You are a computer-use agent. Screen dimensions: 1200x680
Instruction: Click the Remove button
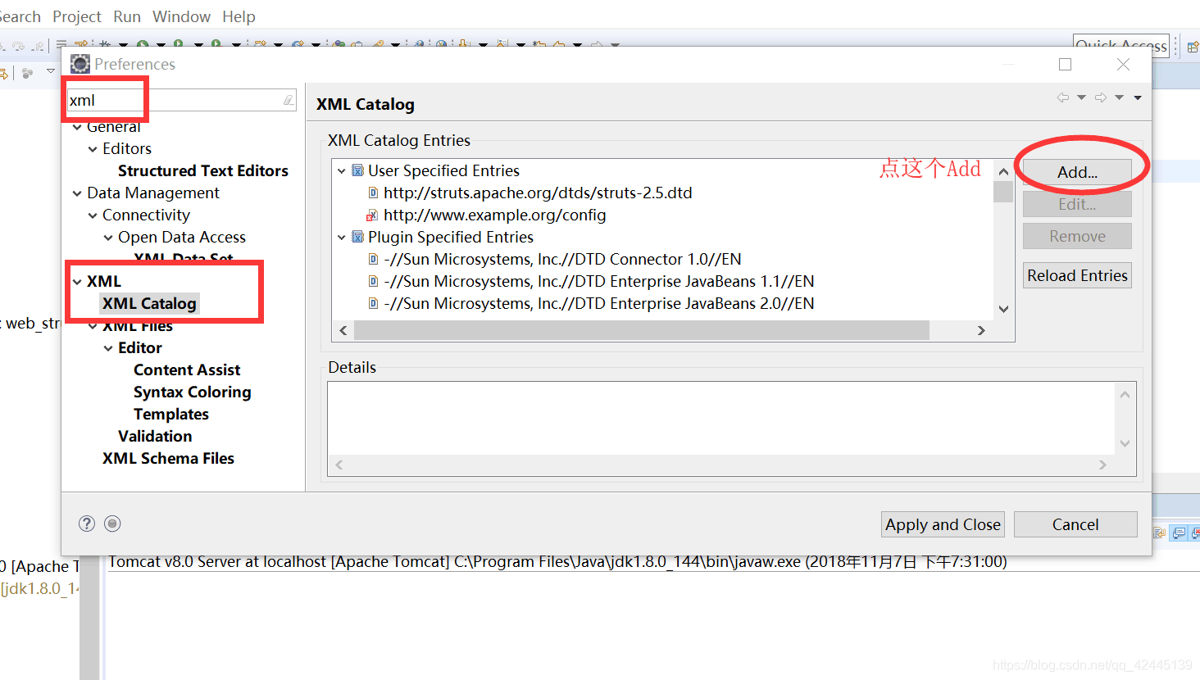point(1077,236)
